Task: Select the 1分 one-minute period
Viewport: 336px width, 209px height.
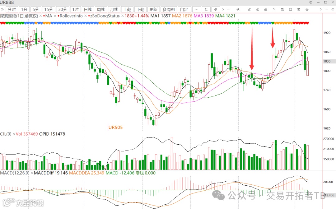Action: (x=24, y=9)
